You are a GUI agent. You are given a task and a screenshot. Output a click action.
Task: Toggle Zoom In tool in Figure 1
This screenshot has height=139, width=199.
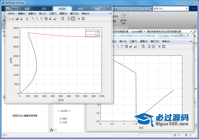click(x=33, y=19)
